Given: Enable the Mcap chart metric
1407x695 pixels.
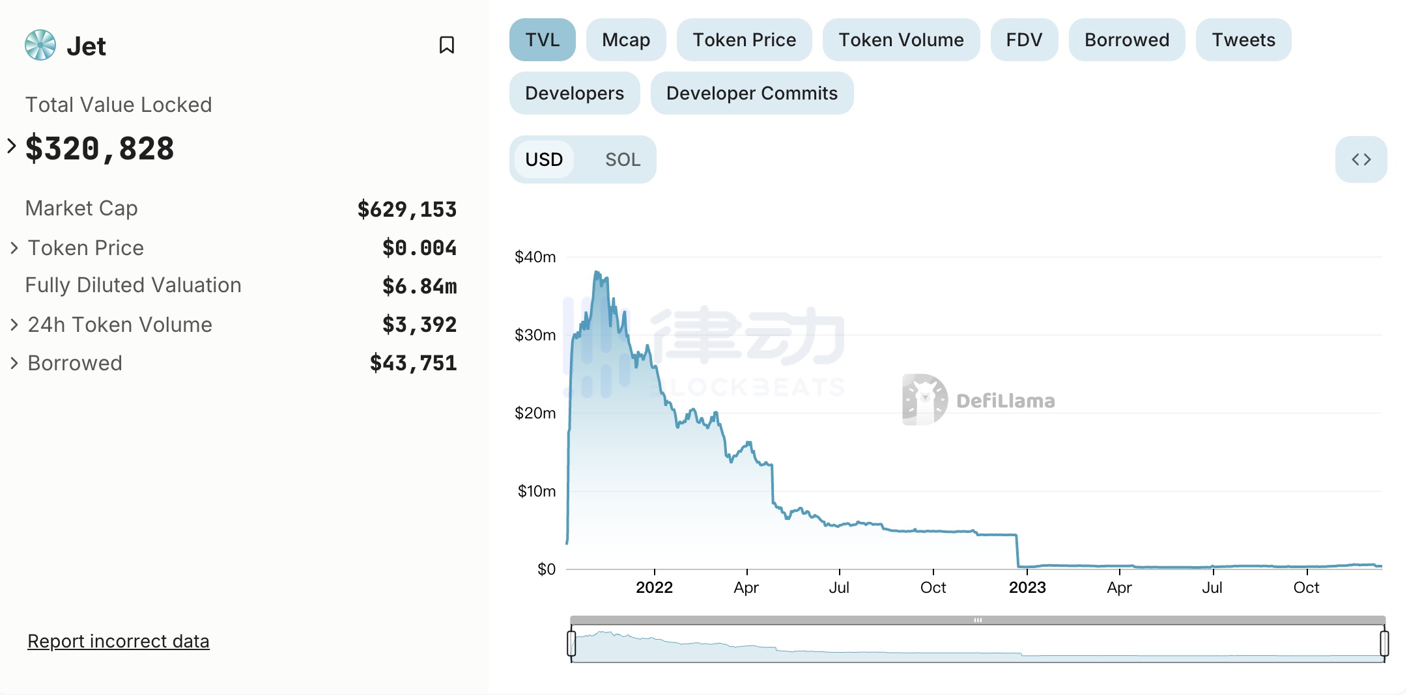Looking at the screenshot, I should (625, 40).
